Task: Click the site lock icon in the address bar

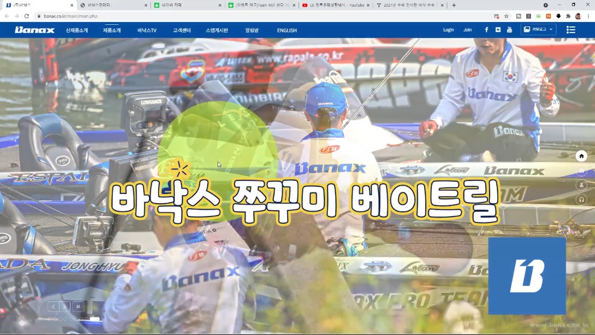Action: click(x=39, y=16)
